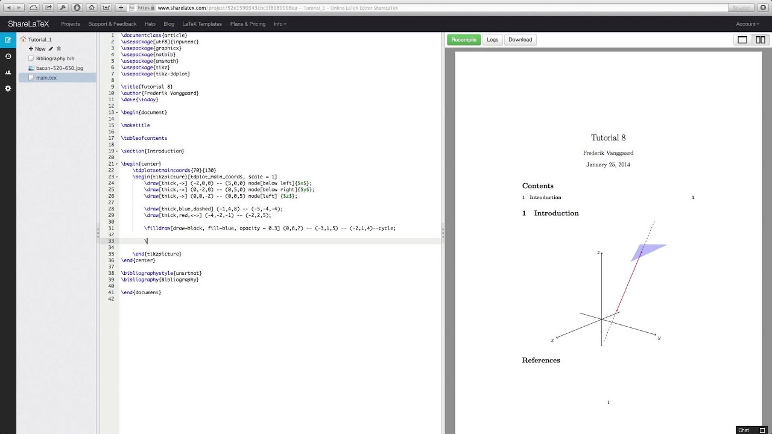The image size is (772, 434).
Task: Open the Projects page
Action: click(x=71, y=24)
